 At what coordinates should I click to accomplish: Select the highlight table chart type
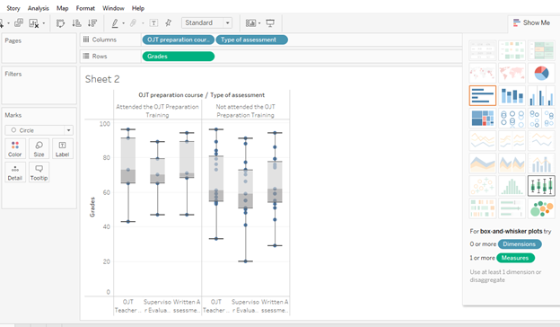(541, 50)
